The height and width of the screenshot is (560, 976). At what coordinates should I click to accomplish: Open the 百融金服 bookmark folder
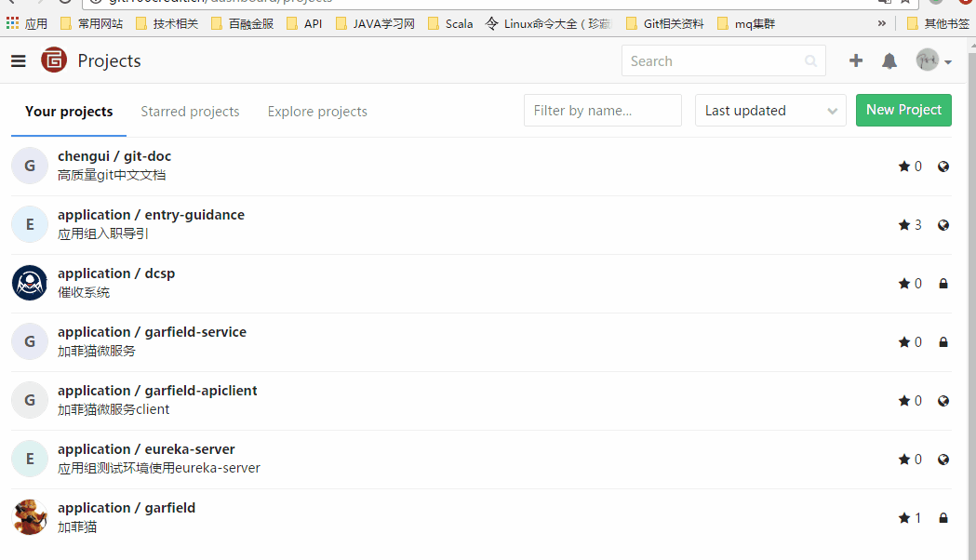pos(243,23)
